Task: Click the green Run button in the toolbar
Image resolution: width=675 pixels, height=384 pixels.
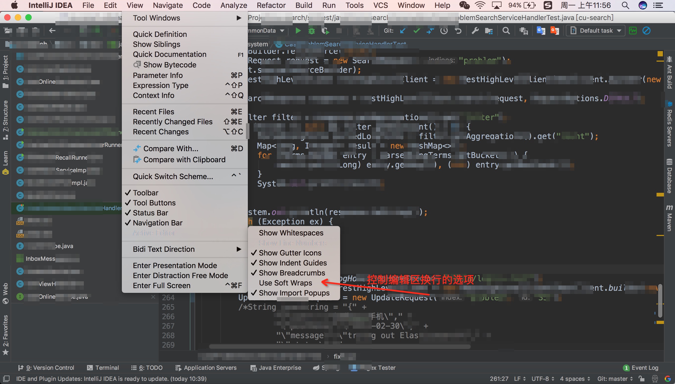Action: click(298, 31)
